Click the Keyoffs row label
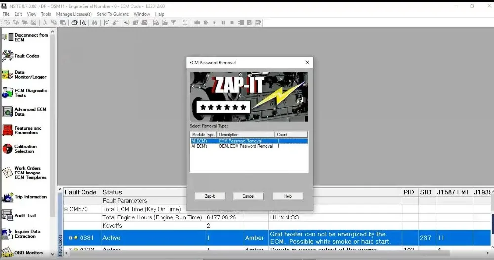This screenshot has width=494, height=260. tap(112, 226)
